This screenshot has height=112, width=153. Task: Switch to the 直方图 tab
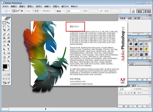(137, 18)
